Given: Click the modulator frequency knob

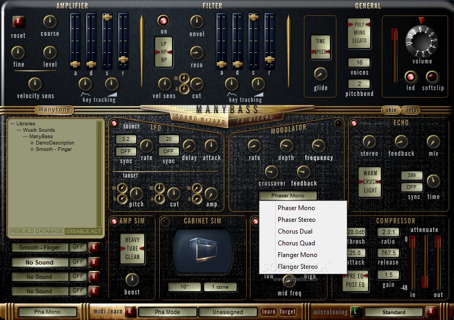Looking at the screenshot, I should (318, 146).
